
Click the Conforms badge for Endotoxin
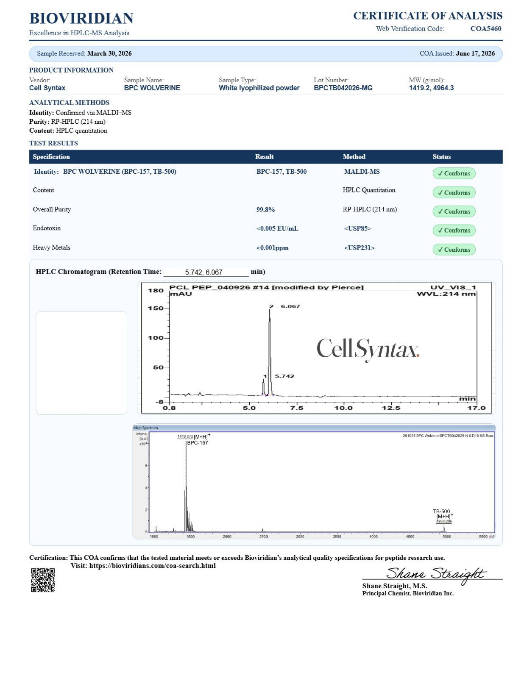pos(454,231)
